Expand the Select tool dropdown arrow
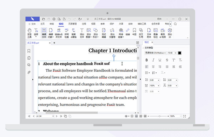214x137 pixels. click(36, 37)
